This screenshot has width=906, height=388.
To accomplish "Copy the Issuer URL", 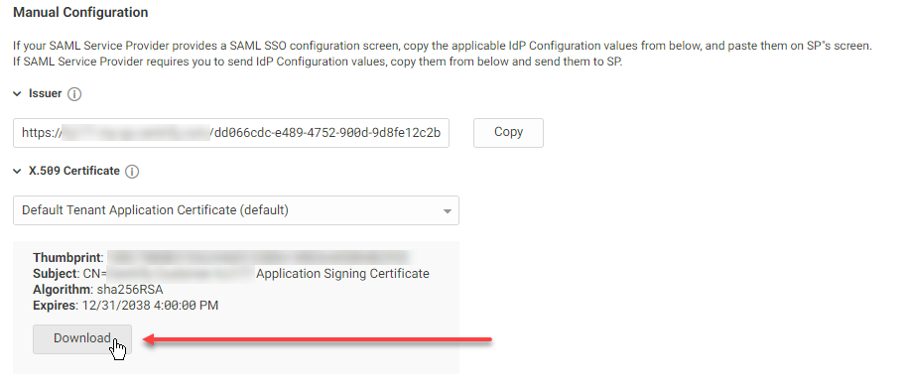I will click(x=508, y=133).
